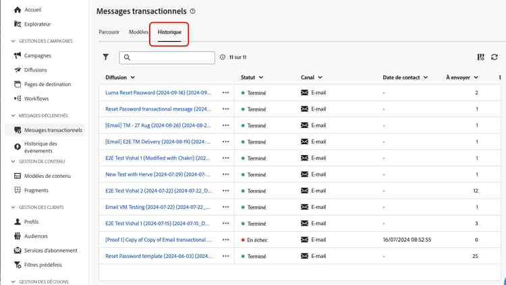This screenshot has width=506, height=285.
Task: Click the help icon beside Messages transactionnels
Action: click(x=193, y=11)
